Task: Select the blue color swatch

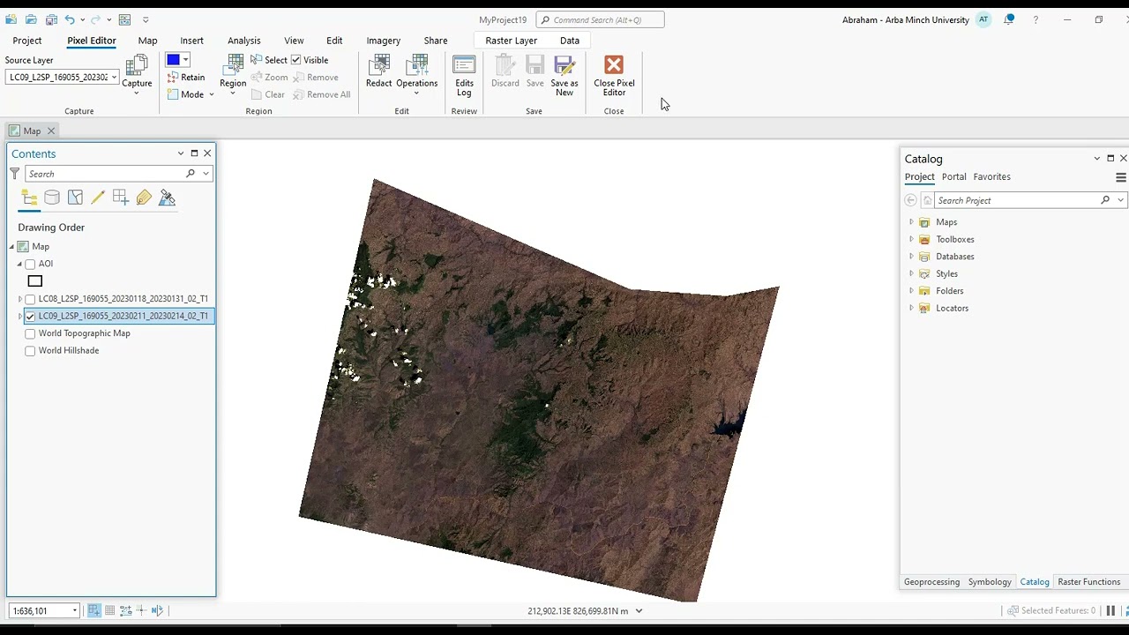Action: 173,60
